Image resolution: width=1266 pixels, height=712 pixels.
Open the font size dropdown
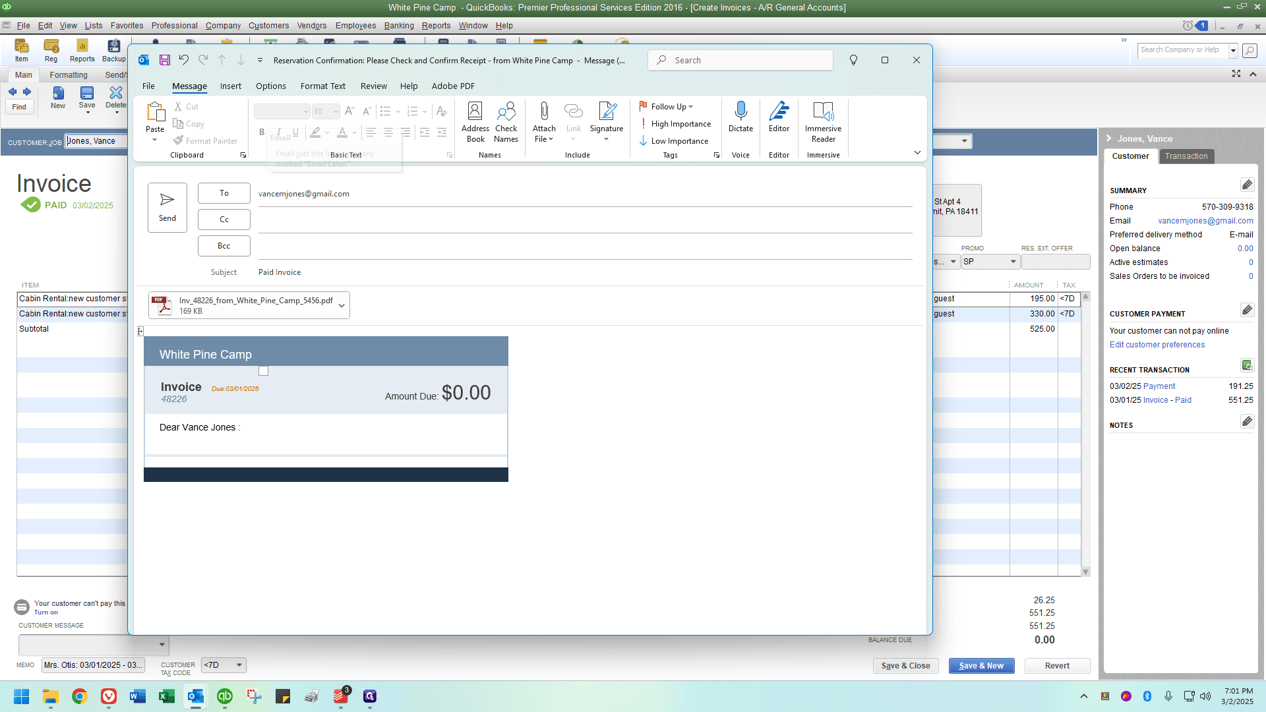coord(336,111)
